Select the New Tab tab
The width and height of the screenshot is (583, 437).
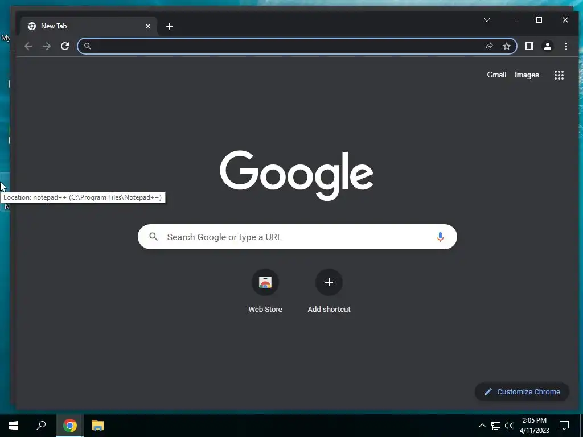(89, 26)
